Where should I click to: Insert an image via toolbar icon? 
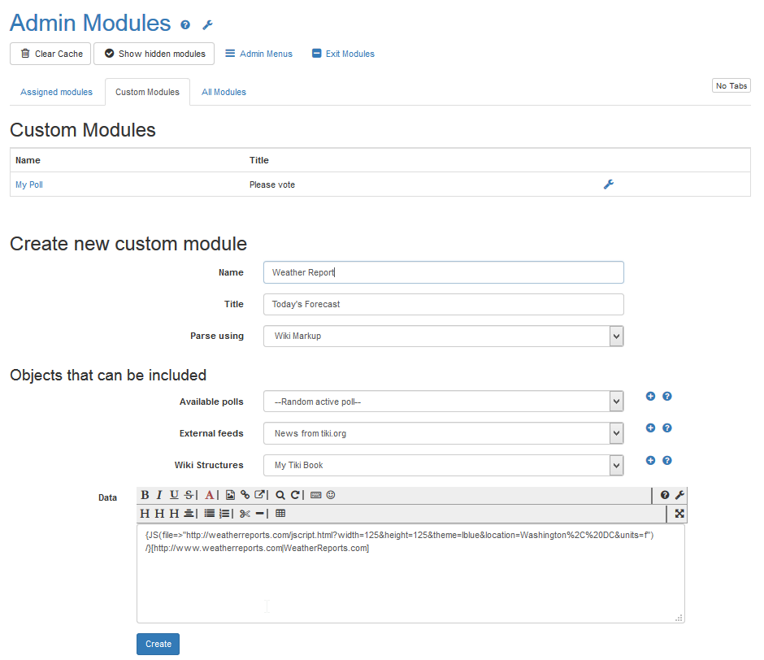click(x=230, y=495)
